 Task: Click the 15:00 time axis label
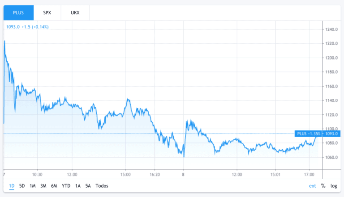[125, 175]
